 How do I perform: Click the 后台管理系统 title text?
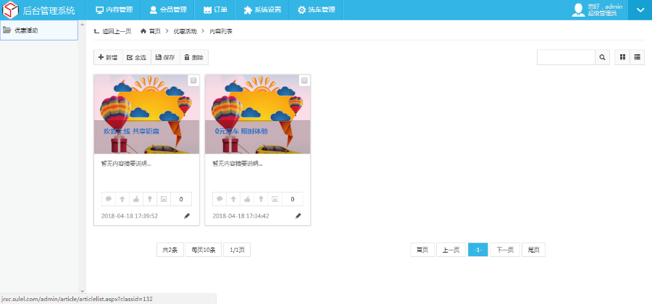pos(49,10)
